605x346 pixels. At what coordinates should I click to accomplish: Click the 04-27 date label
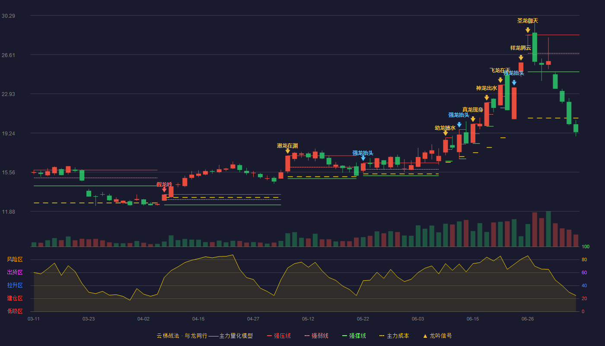253,319
